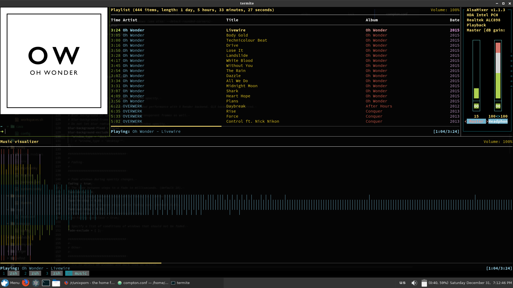This screenshot has width=513, height=288.
Task: Click the date and time clock
Action: (x=481, y=283)
